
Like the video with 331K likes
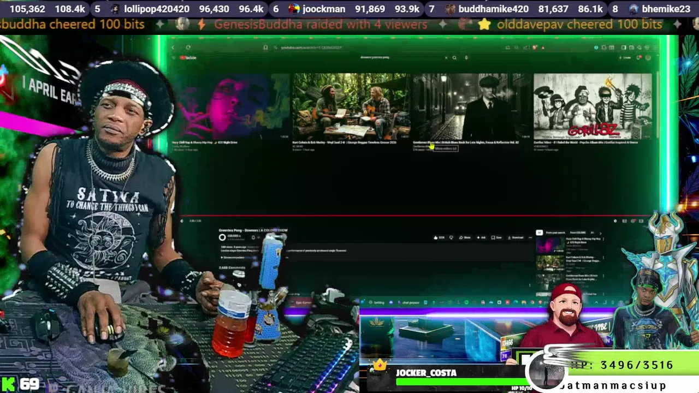439,237
